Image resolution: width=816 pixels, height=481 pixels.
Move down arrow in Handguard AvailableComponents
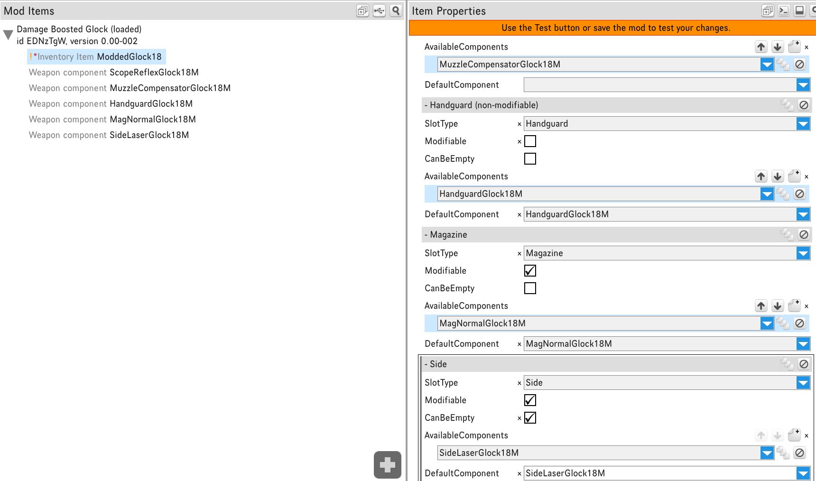(x=778, y=176)
